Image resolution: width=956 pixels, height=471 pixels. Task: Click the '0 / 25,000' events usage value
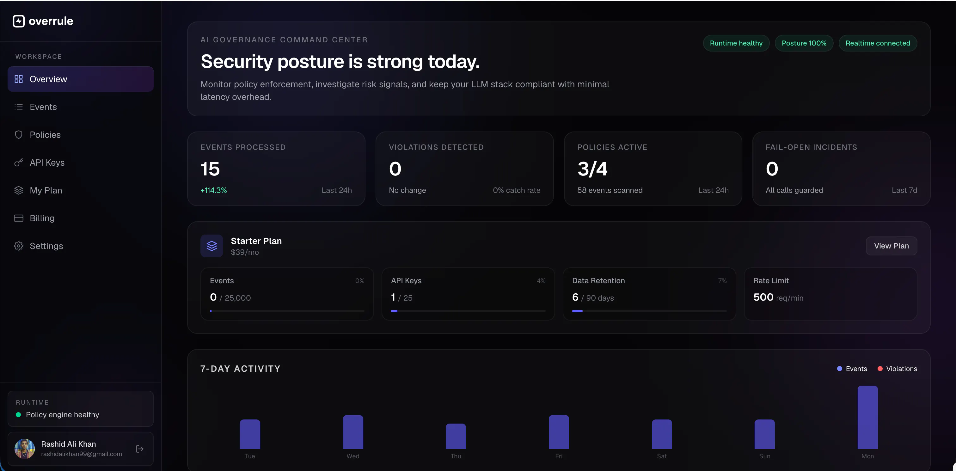pos(230,297)
